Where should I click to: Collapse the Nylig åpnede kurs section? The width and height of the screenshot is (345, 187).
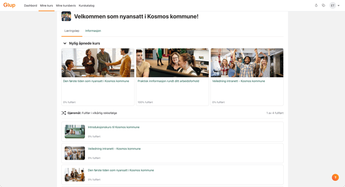(x=65, y=43)
